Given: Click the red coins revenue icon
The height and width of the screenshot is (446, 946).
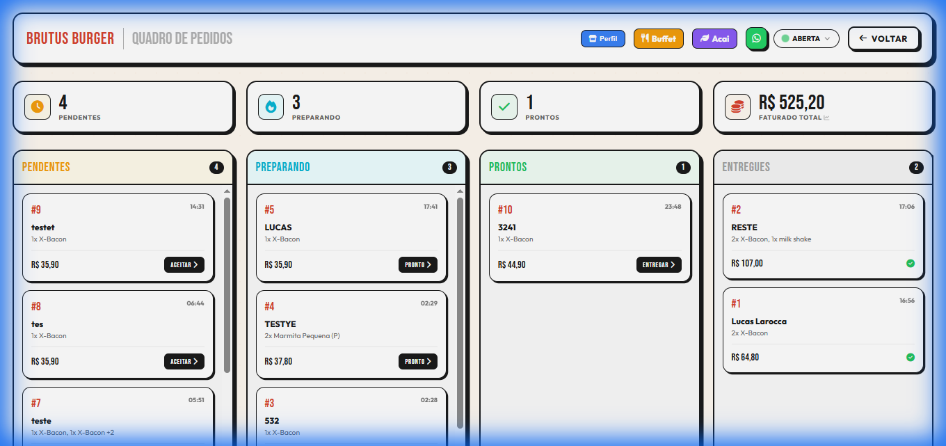Looking at the screenshot, I should [x=738, y=106].
